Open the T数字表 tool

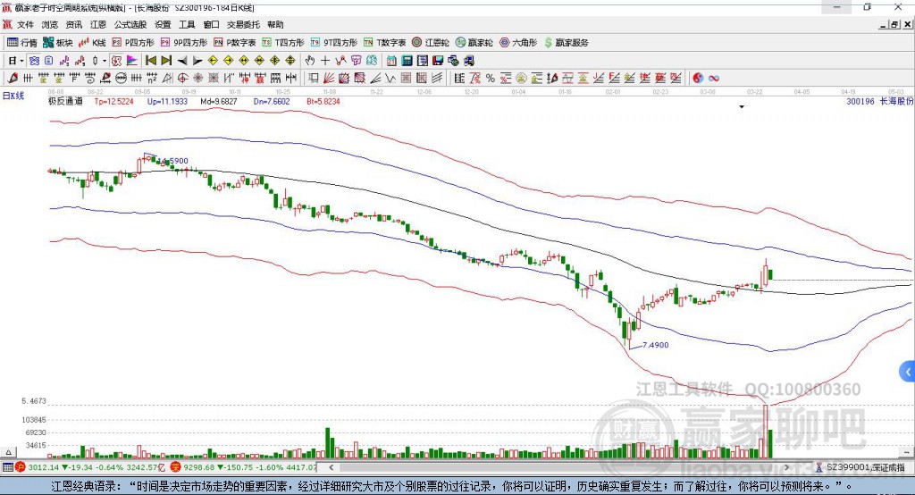pos(384,43)
